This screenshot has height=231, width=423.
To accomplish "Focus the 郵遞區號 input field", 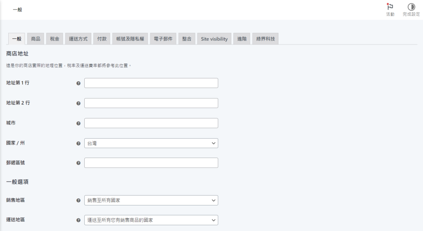I will coord(151,163).
